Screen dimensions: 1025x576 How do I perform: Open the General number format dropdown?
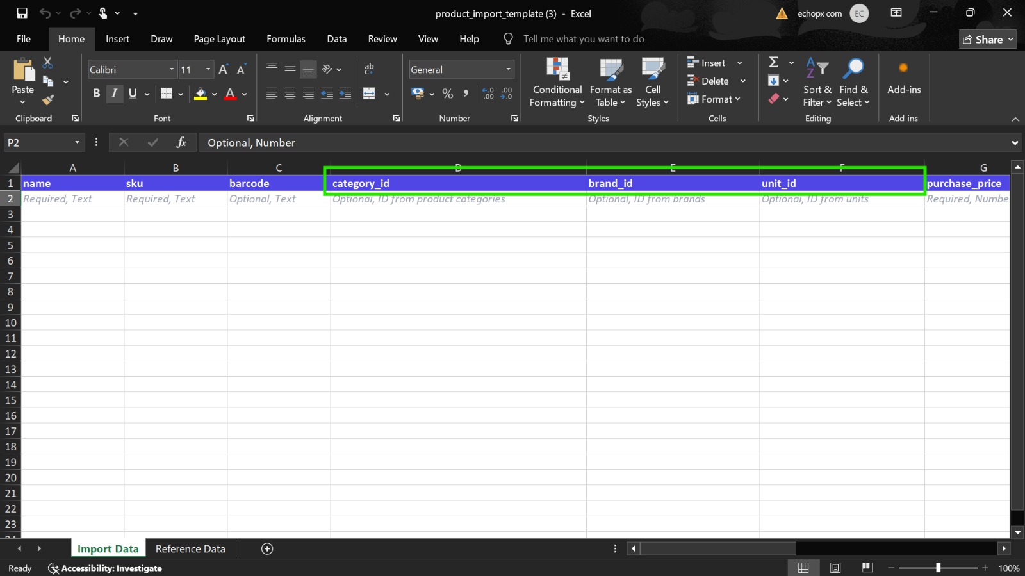pyautogui.click(x=509, y=69)
